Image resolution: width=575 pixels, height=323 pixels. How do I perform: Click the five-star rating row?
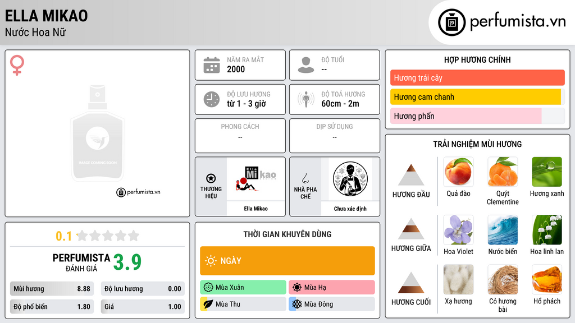tap(108, 236)
